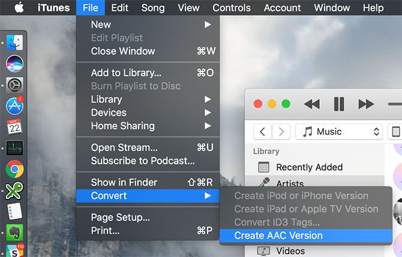Choose Show in Finder menu item
This screenshot has width=402, height=257.
(x=148, y=183)
